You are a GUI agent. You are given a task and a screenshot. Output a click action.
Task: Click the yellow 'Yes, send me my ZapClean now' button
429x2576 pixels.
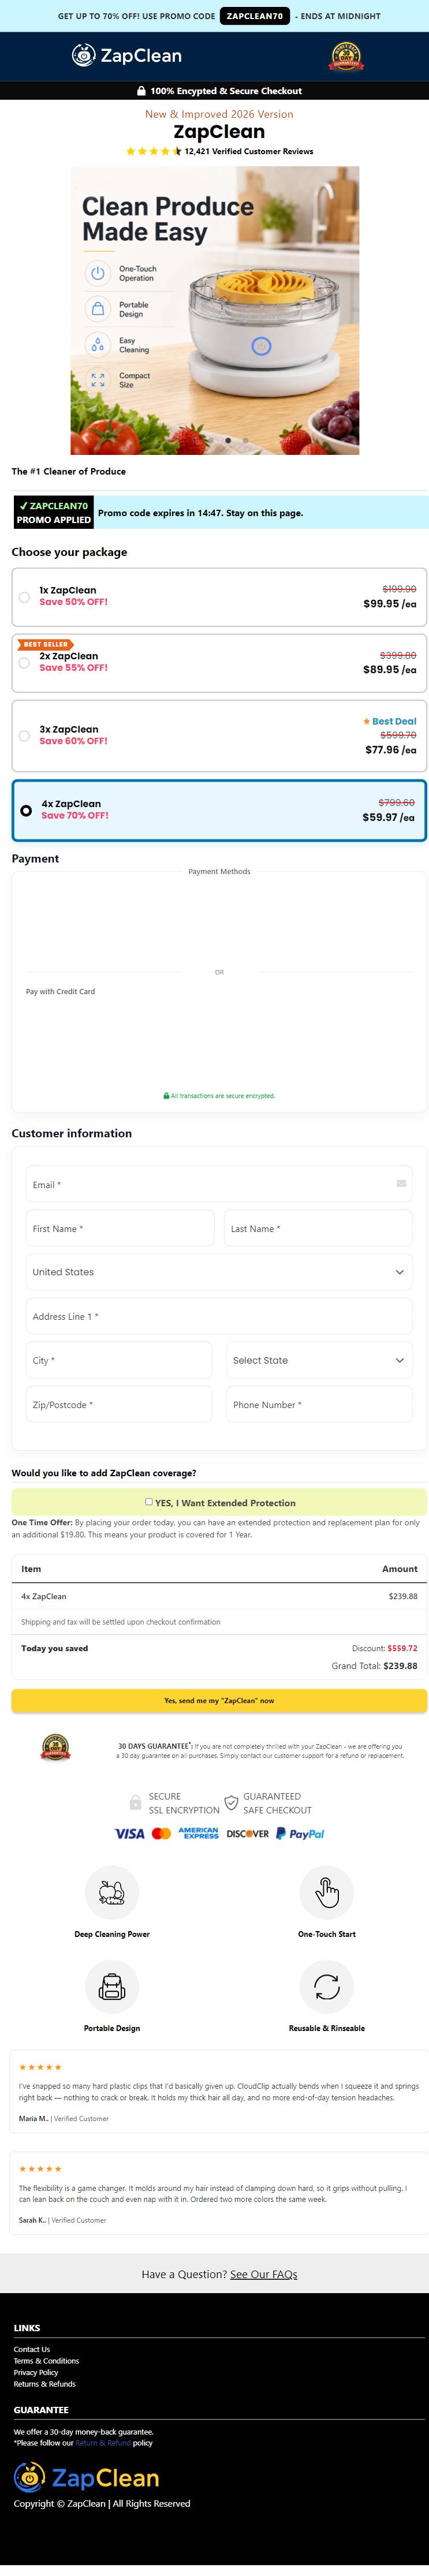(219, 1700)
